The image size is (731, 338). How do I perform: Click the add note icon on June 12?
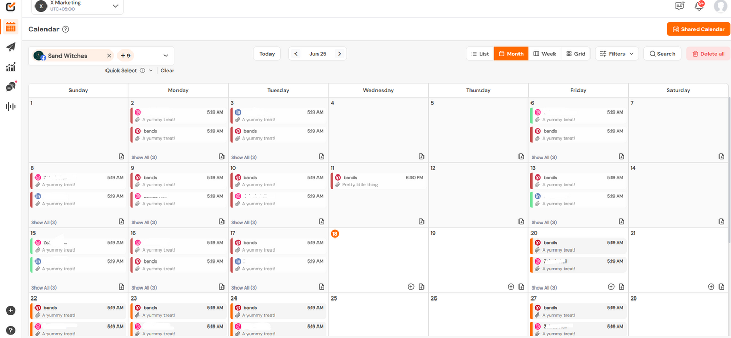point(521,221)
